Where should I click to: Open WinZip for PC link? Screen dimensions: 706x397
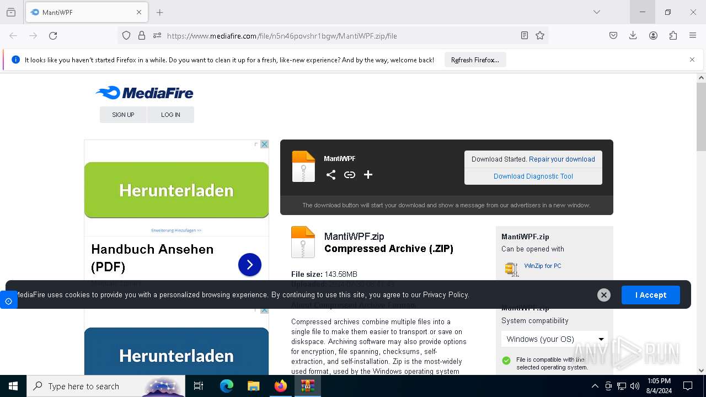(x=543, y=266)
